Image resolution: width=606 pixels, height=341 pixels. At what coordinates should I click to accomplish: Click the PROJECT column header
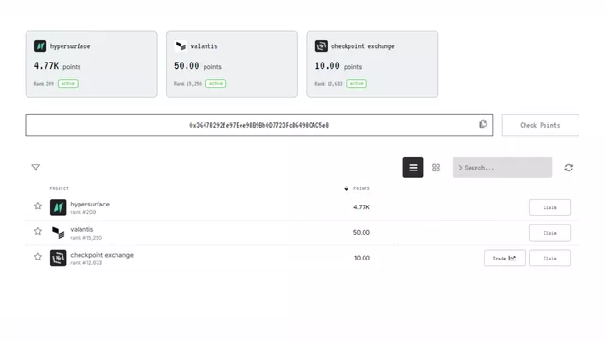[x=59, y=188]
